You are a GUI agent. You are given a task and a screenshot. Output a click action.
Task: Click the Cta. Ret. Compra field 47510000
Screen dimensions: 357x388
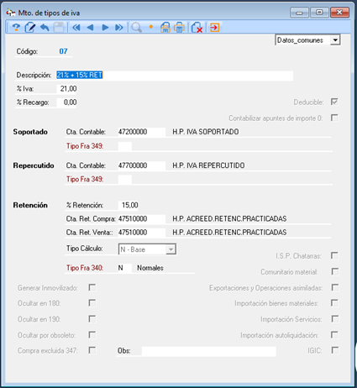pos(142,218)
